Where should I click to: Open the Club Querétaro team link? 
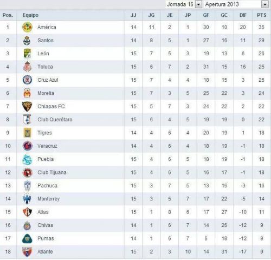(55, 120)
